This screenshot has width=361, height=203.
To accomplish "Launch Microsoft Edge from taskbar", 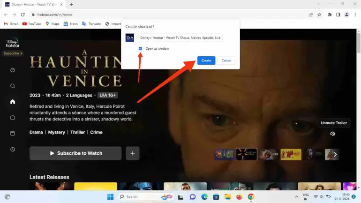I will 204,197.
